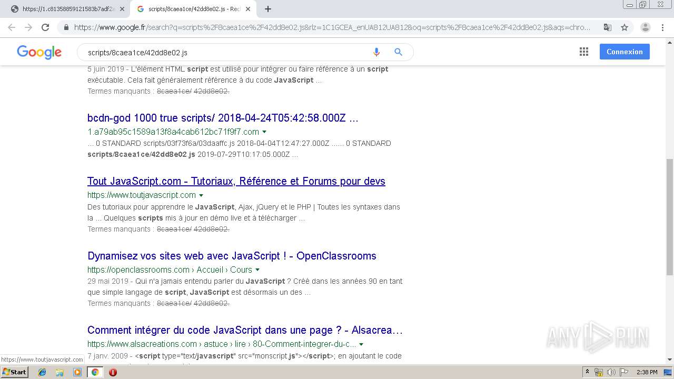Click the scrollbar down arrow
The height and width of the screenshot is (379, 674).
[x=669, y=360]
